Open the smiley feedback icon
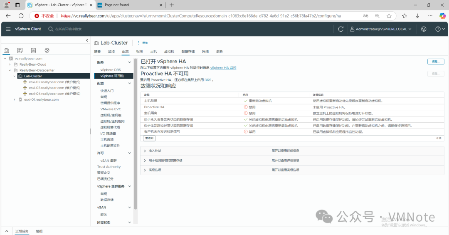 [x=424, y=29]
